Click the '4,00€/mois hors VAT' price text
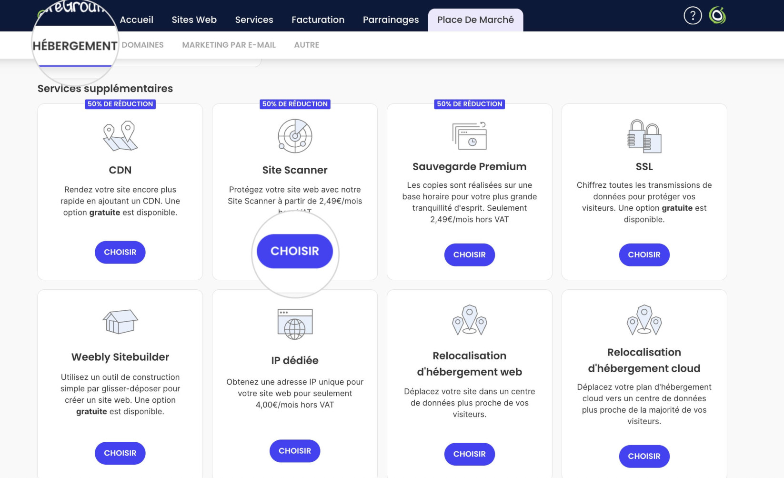 (295, 405)
